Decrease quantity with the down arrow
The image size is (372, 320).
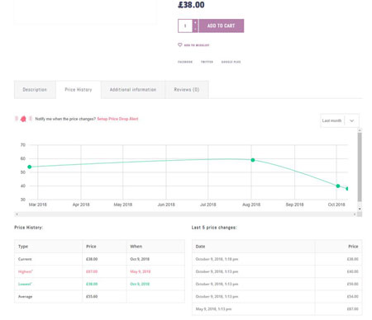click(195, 29)
